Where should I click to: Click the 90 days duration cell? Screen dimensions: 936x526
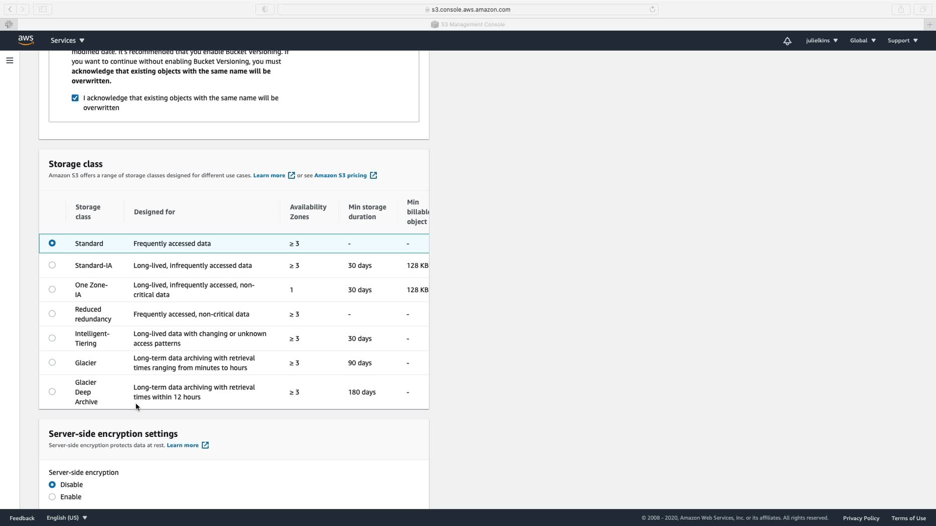pyautogui.click(x=360, y=363)
